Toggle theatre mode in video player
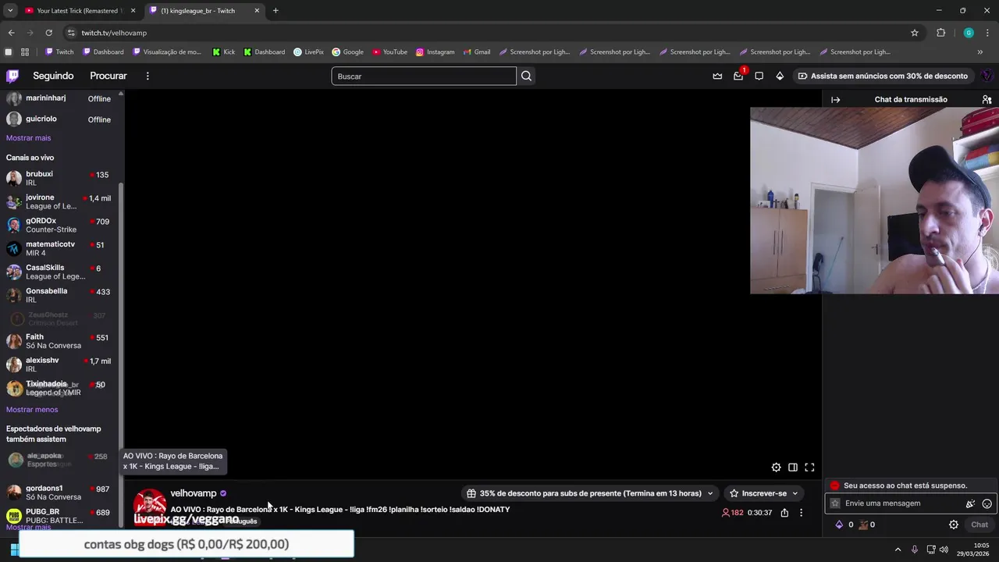Screen dimensions: 999x562 point(793,468)
